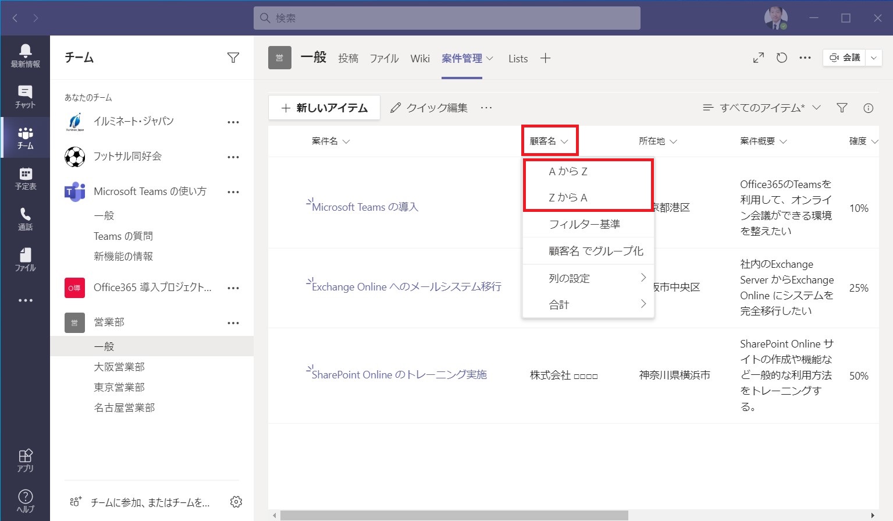Open the Chat (チャット) sidebar icon
Image resolution: width=893 pixels, height=521 pixels.
pyautogui.click(x=25, y=97)
